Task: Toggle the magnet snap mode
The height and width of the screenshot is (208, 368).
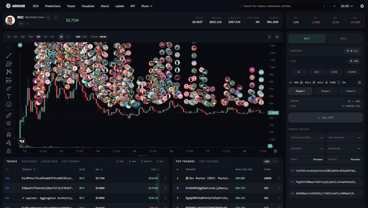Action: pyautogui.click(x=9, y=134)
